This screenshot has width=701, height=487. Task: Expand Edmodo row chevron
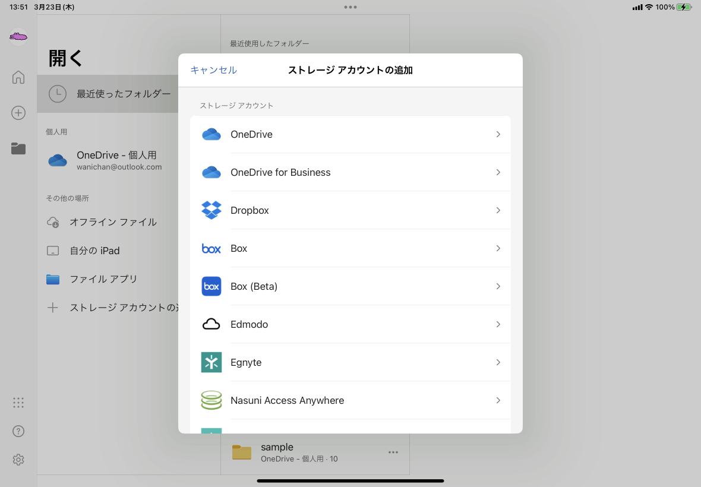click(x=498, y=324)
